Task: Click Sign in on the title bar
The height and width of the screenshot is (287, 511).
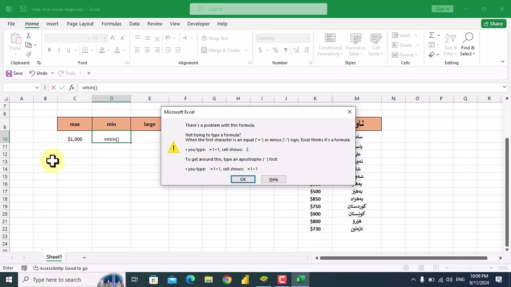Action: pos(442,9)
